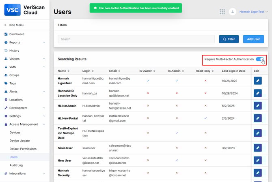Click the Add User button

click(x=253, y=39)
